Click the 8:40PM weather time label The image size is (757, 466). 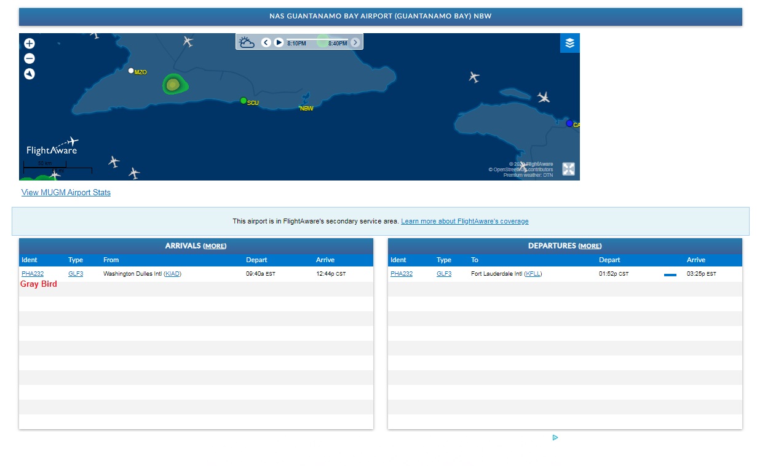click(x=338, y=44)
